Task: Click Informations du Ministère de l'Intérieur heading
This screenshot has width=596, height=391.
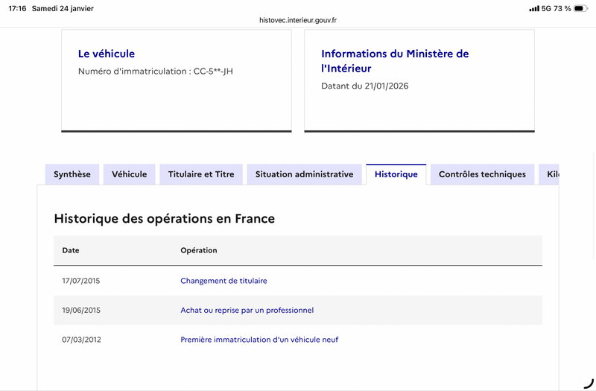Action: 395,61
